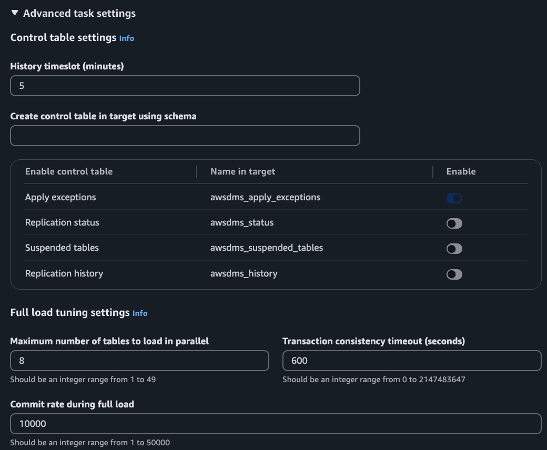Focus the control table schema input

(x=185, y=136)
